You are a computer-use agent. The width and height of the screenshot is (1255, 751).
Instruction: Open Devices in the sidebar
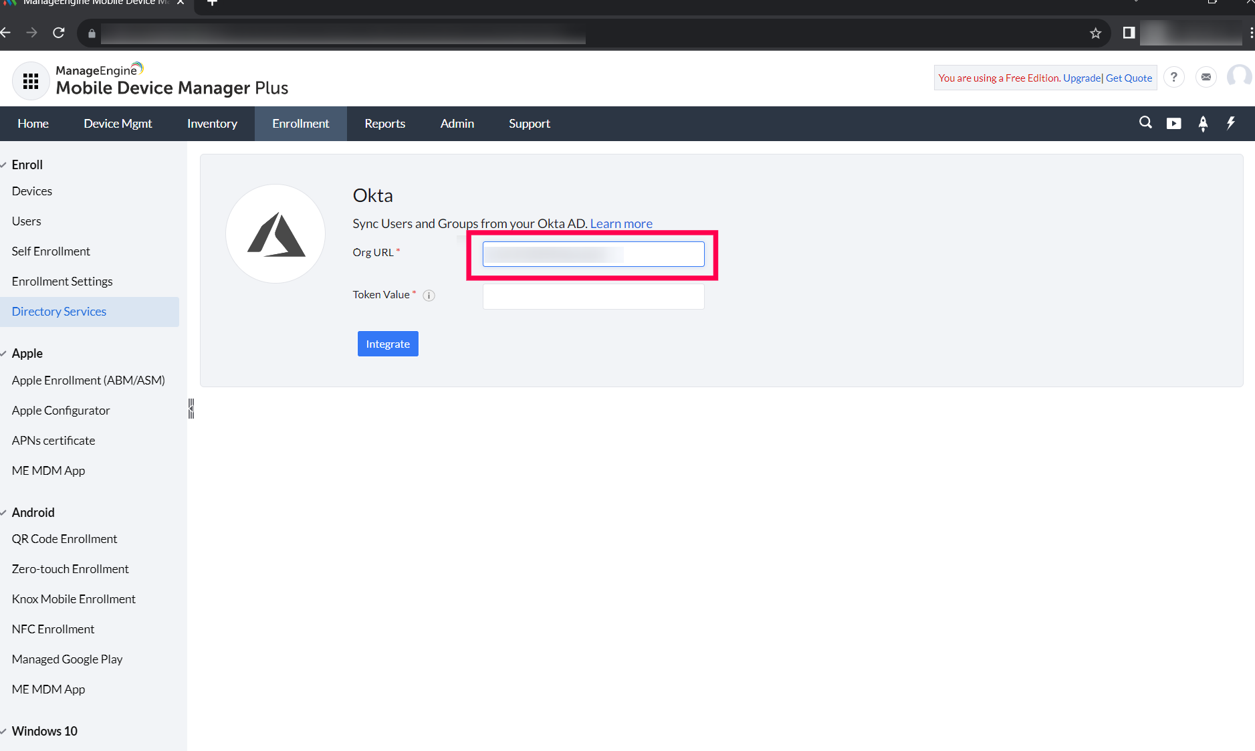tap(32, 191)
